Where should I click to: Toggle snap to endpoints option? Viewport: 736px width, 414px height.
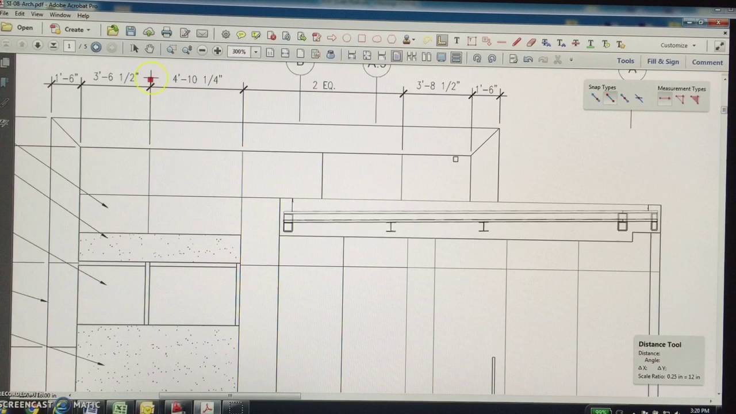[x=610, y=98]
